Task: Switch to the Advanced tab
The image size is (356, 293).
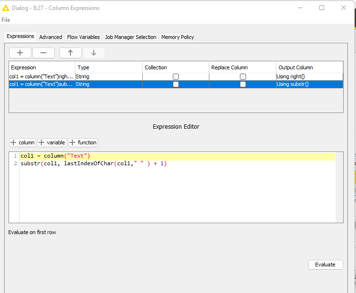Action: click(x=50, y=37)
